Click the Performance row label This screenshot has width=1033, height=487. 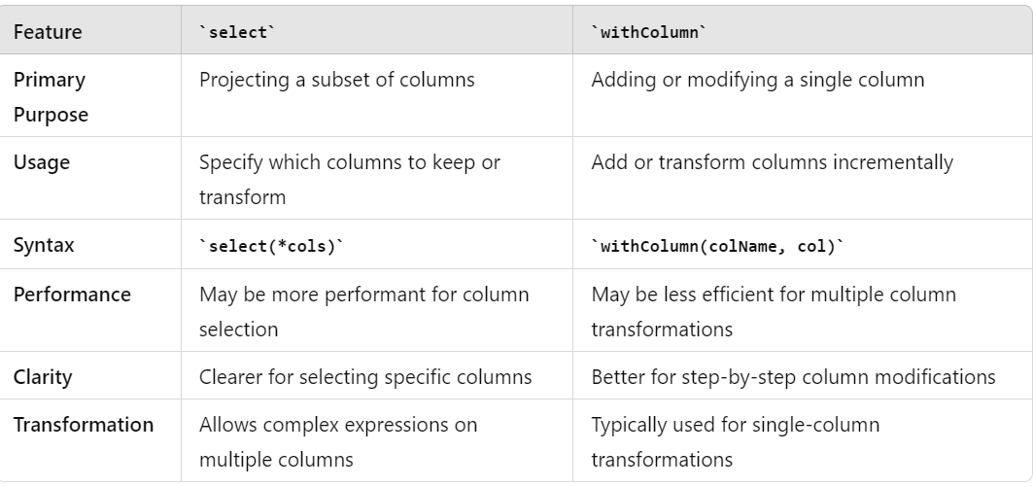pyautogui.click(x=72, y=294)
